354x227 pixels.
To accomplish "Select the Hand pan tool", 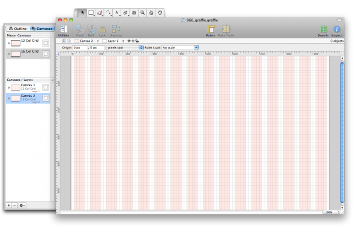I will (151, 13).
